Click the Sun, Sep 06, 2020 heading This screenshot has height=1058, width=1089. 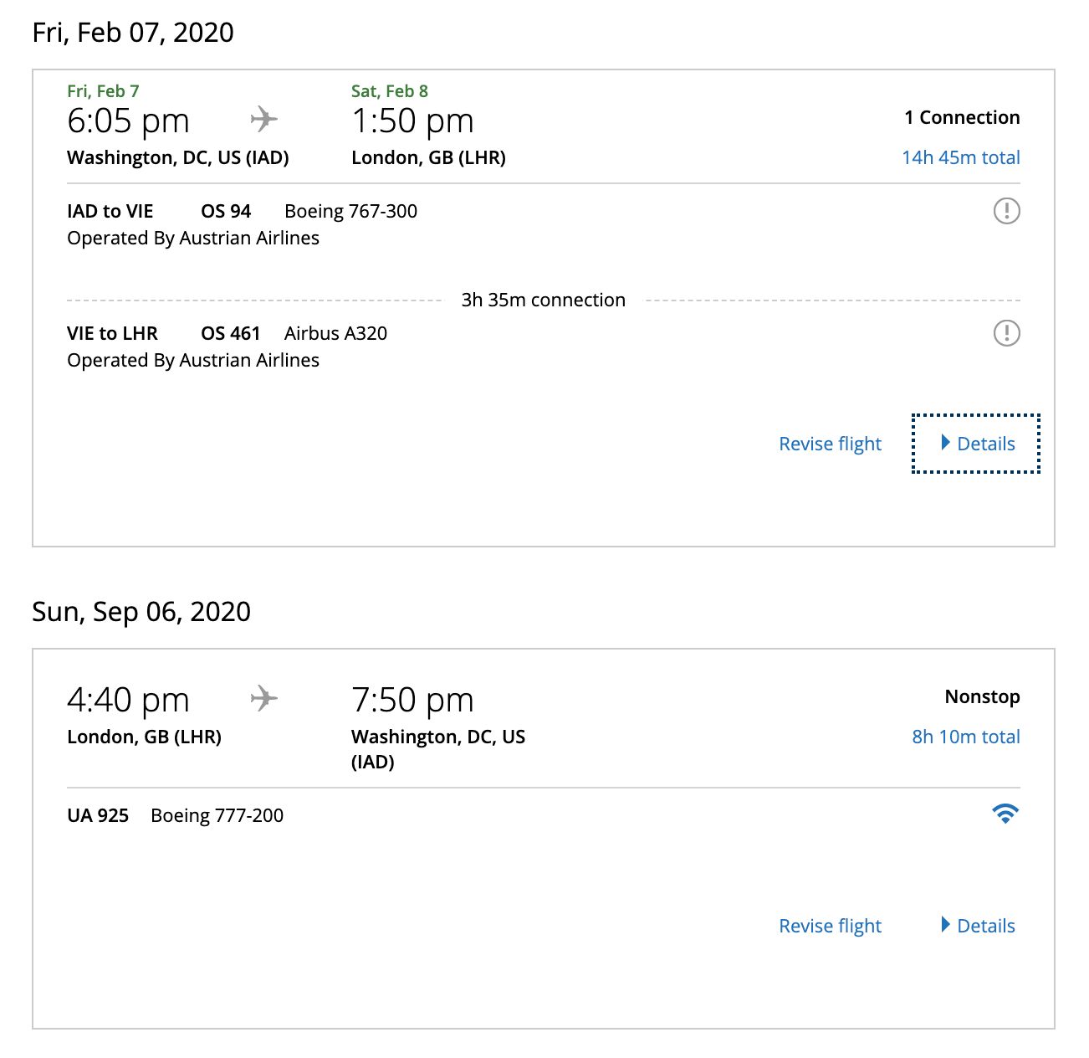(141, 612)
